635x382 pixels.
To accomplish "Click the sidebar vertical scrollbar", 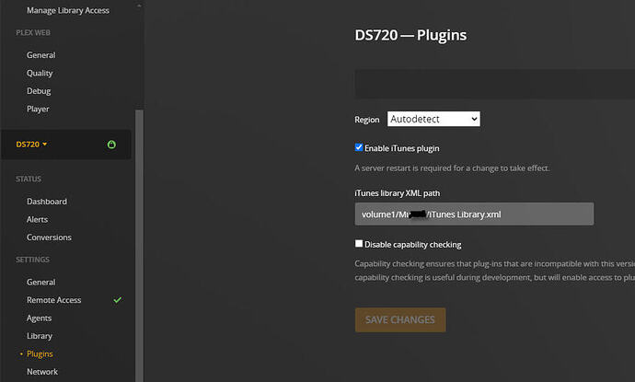I will 139,246.
